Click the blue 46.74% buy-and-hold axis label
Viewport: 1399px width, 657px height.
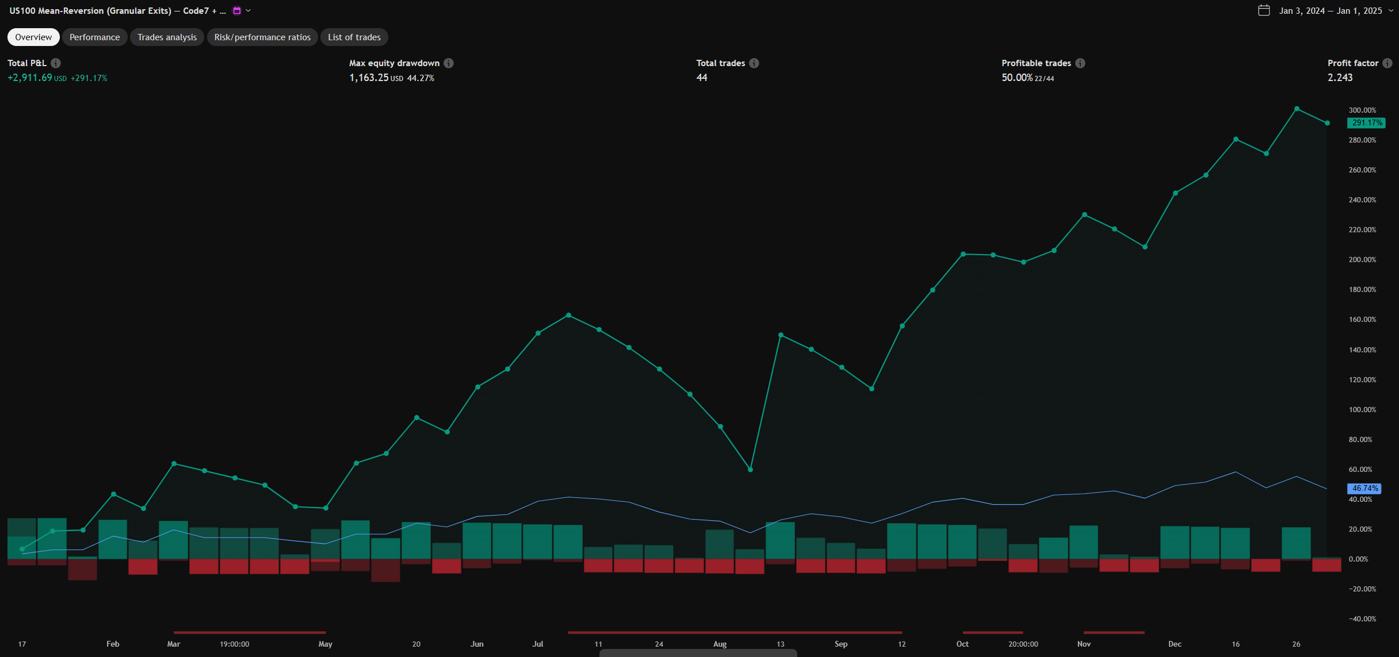click(1364, 489)
